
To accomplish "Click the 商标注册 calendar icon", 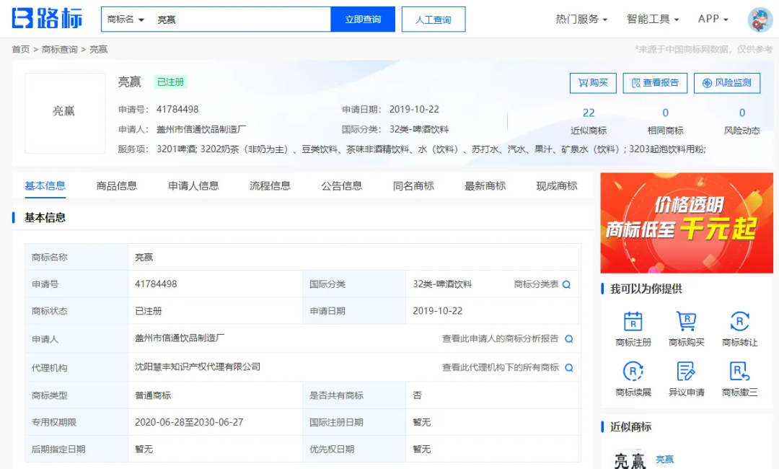I will pyautogui.click(x=633, y=321).
